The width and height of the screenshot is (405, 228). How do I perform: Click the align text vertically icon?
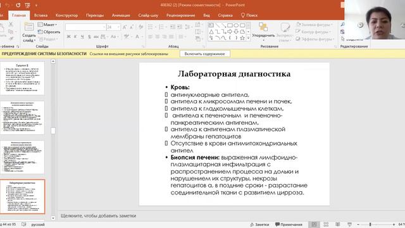198,32
